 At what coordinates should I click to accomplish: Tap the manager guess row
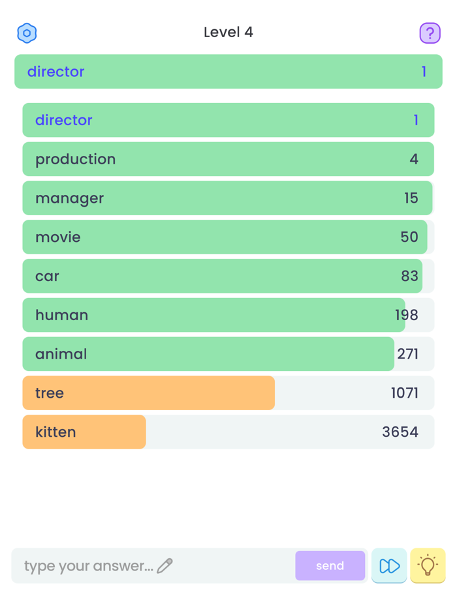tap(228, 198)
